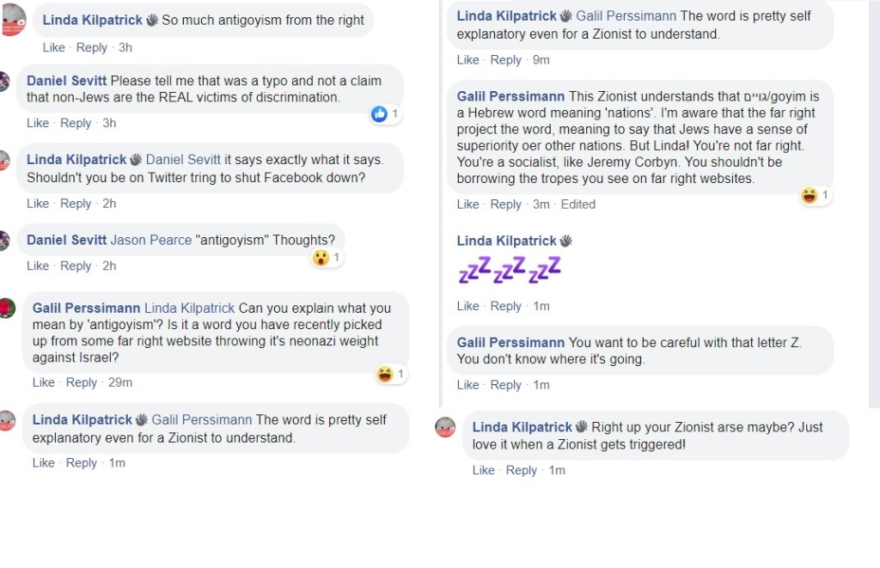
Task: Click Galil Perssimann's name on "letter Z" comment
Action: coord(510,342)
